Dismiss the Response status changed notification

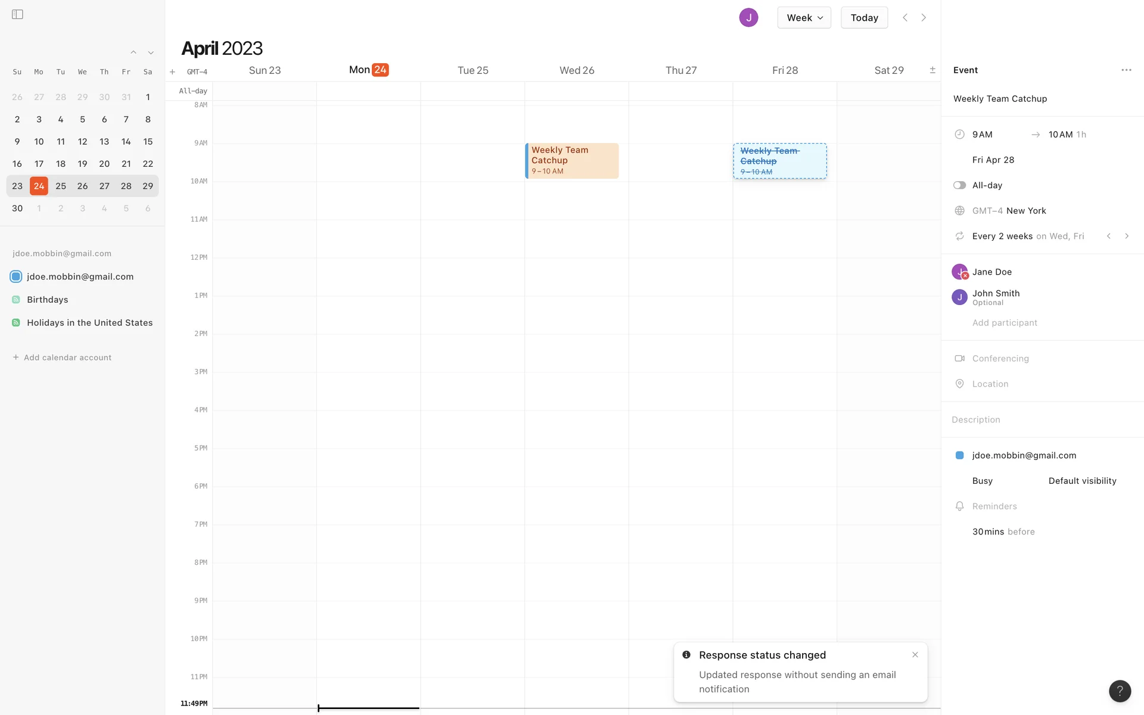[915, 655]
